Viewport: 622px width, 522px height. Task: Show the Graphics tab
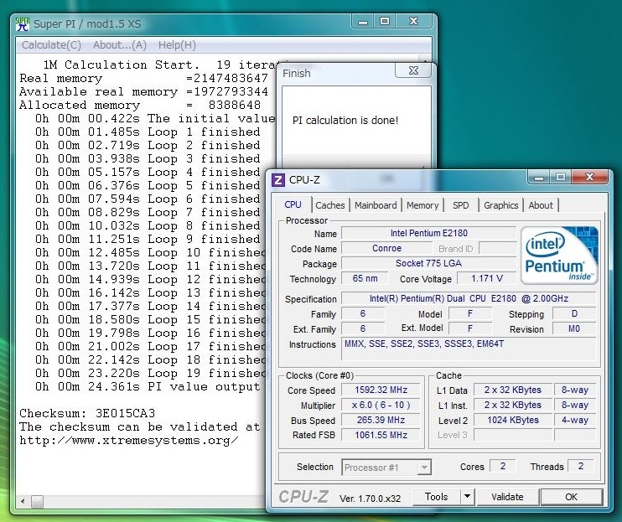(x=501, y=205)
